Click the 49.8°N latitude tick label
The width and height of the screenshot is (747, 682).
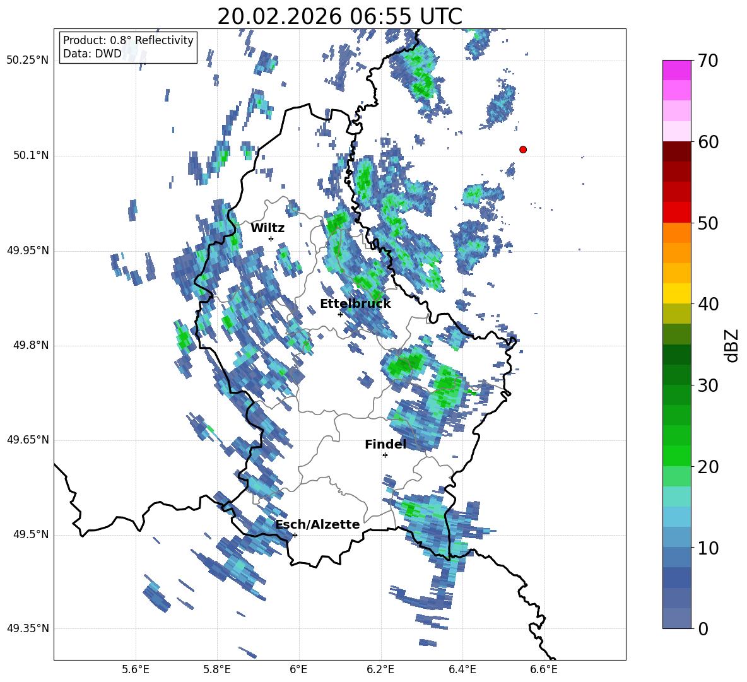(x=31, y=345)
